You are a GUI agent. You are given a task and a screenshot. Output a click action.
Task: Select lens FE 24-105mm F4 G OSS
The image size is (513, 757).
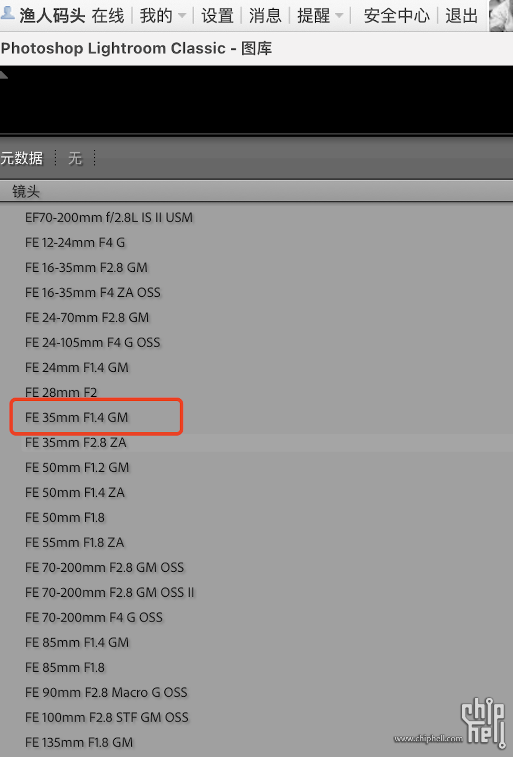93,342
